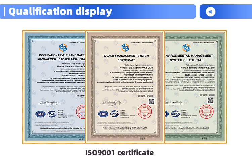
Task: Open the Environmental Management System certificate
Action: (x=196, y=86)
